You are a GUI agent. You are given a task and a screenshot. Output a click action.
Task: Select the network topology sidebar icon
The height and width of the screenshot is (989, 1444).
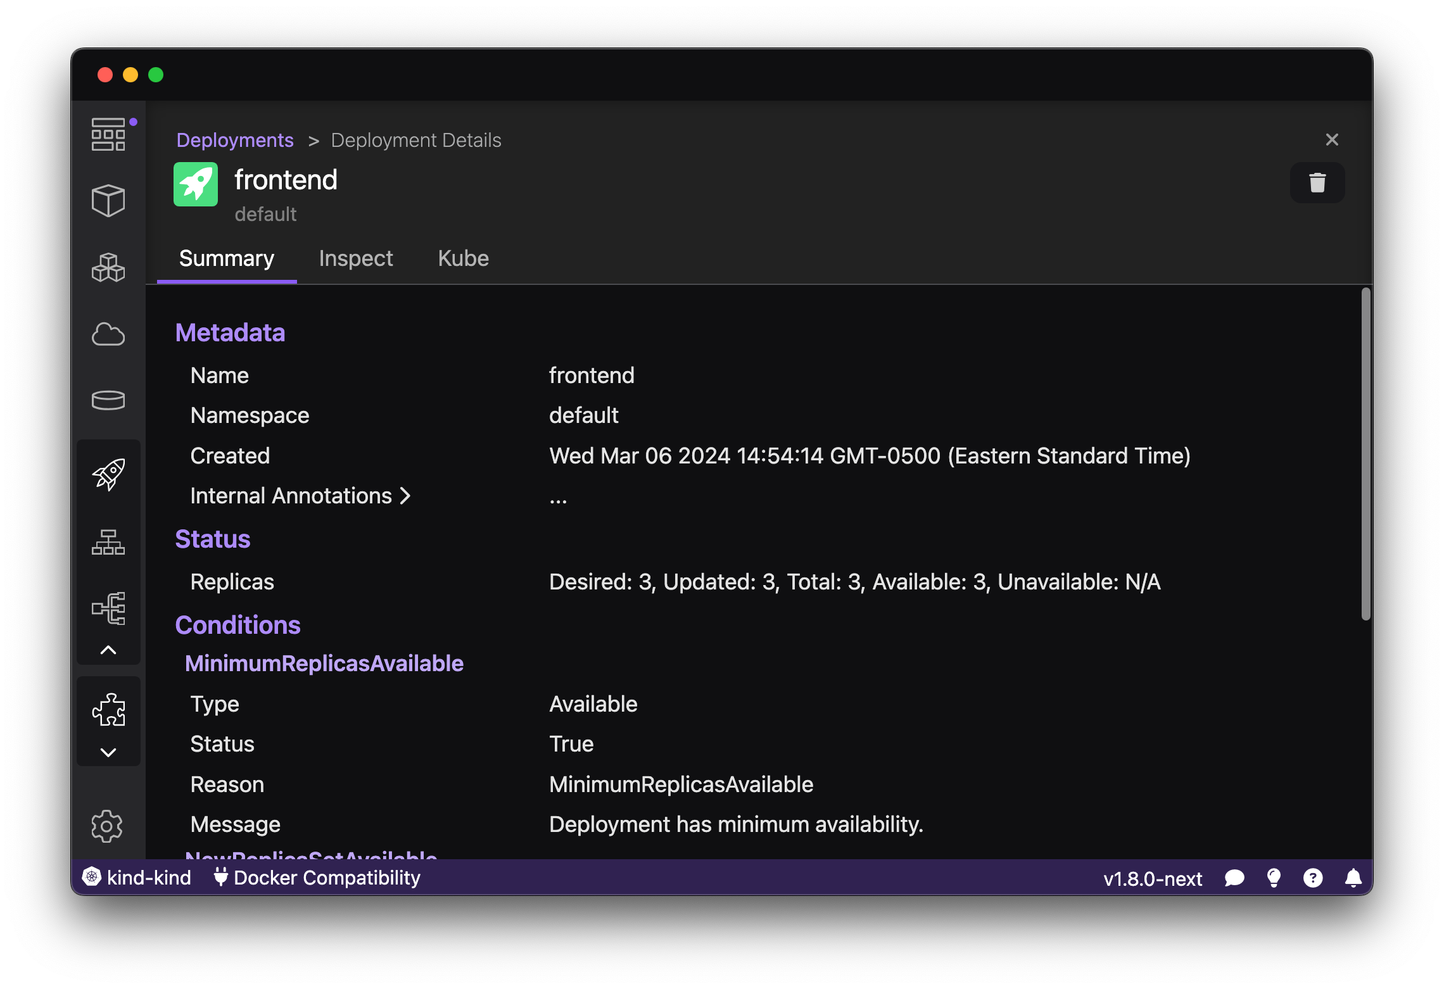[110, 541]
